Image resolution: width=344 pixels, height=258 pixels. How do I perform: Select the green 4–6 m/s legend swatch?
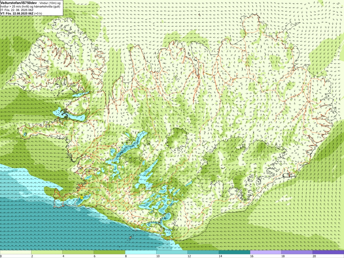tap(78, 252)
